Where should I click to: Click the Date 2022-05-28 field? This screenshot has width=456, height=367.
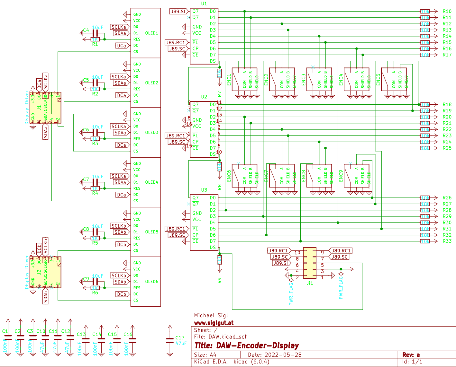(275, 355)
